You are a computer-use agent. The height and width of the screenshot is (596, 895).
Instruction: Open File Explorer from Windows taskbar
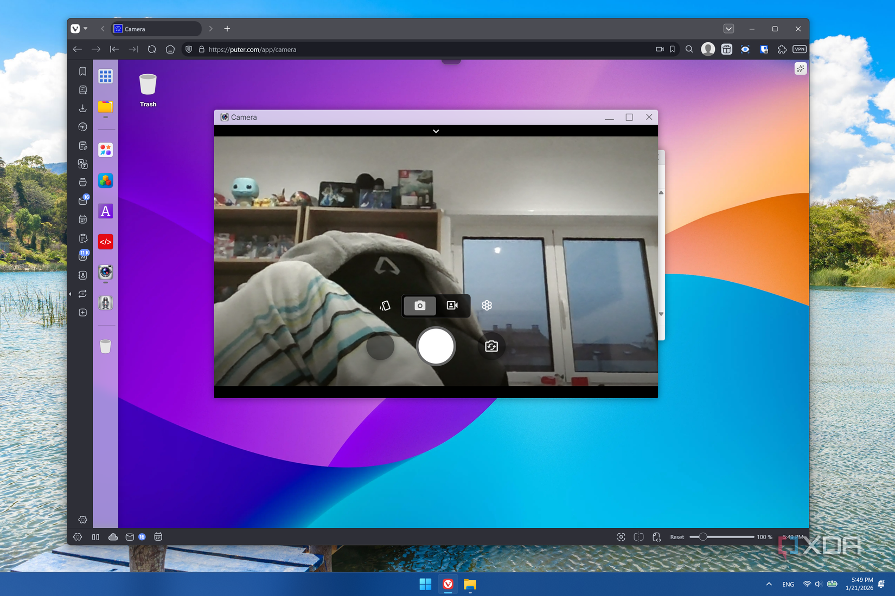click(x=470, y=584)
